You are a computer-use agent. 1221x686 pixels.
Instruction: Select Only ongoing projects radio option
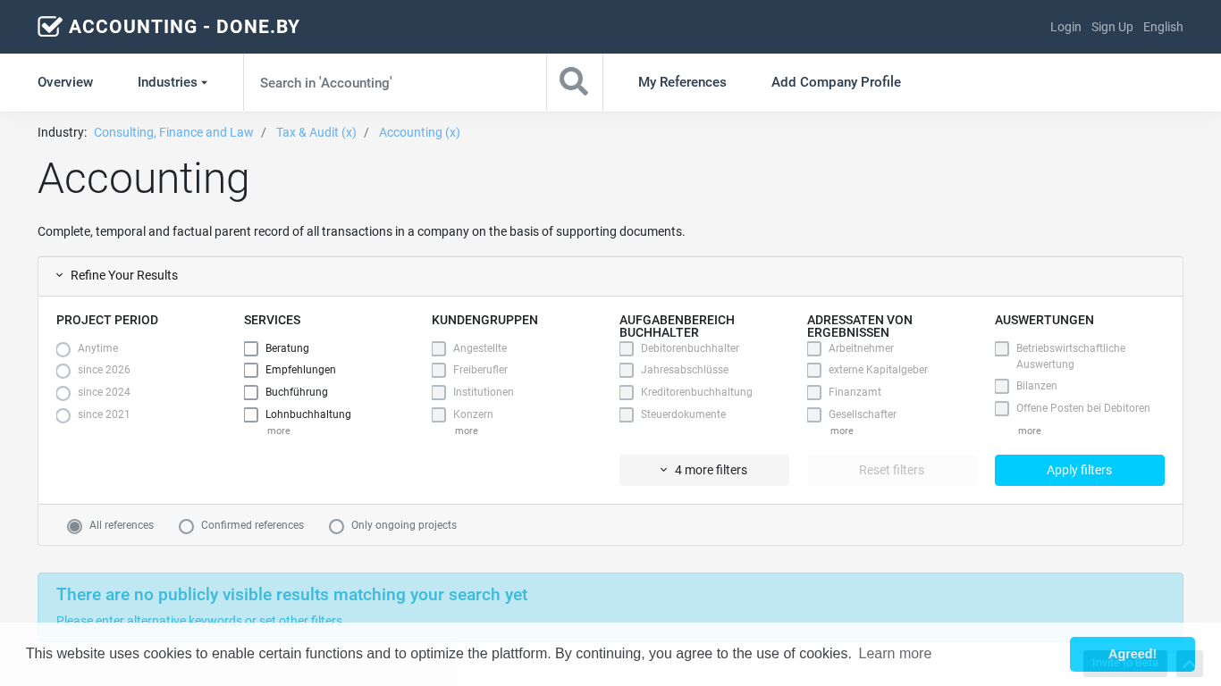click(337, 526)
